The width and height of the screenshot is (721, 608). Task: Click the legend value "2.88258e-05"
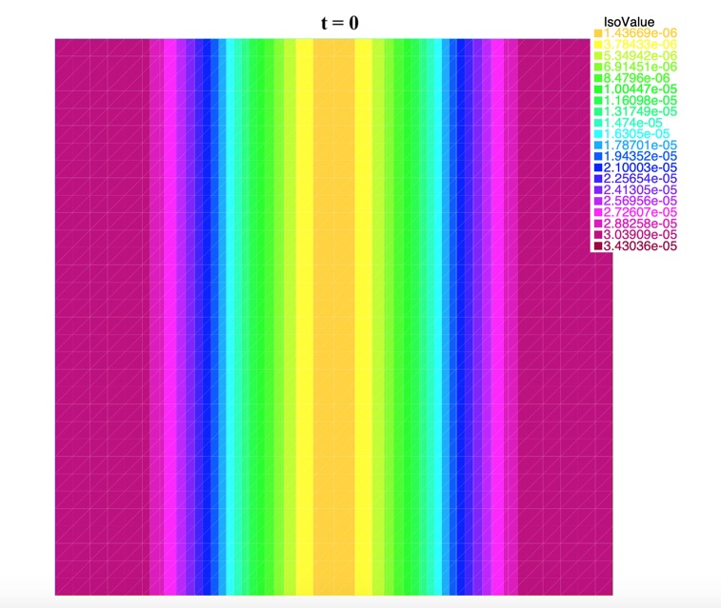click(640, 224)
